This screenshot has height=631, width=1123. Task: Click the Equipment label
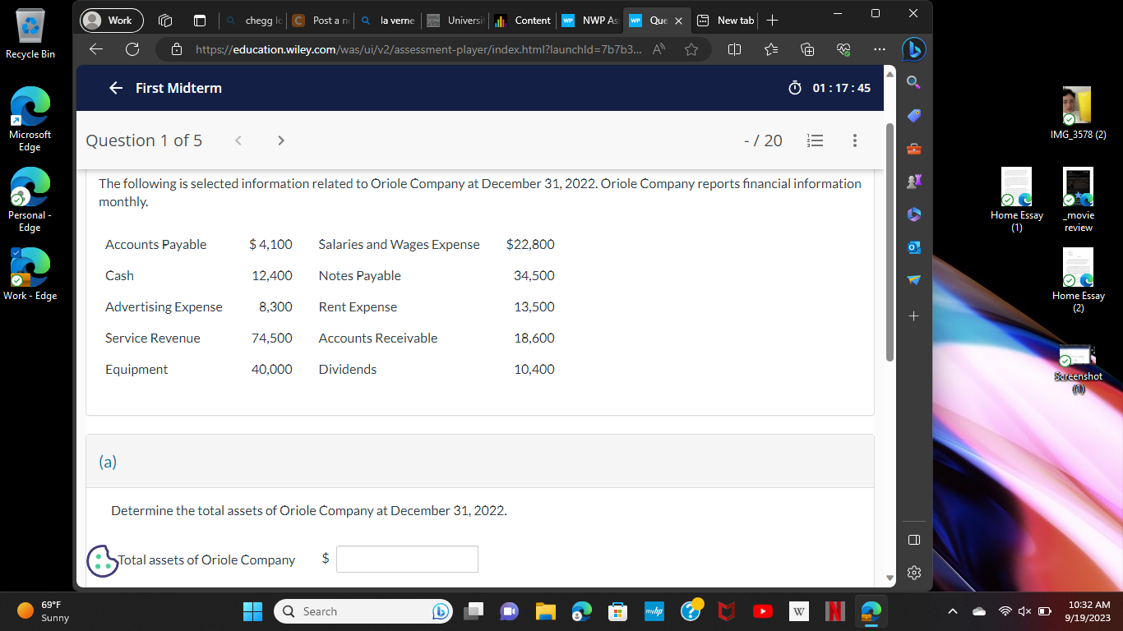tap(136, 369)
